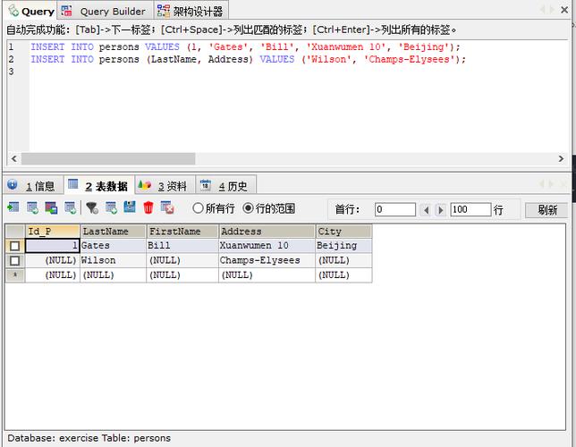The width and height of the screenshot is (576, 447).
Task: Select the cell containing Xuanwumen 10
Action: pyautogui.click(x=267, y=246)
